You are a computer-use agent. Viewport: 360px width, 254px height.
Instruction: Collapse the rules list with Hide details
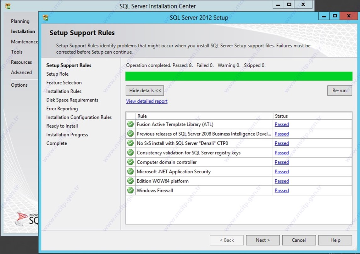coord(145,90)
